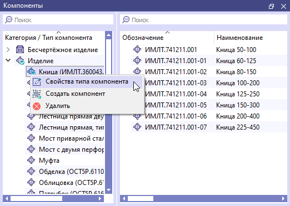Screen dimensions: 290x206
Task: Click 'Кница 60-125' name cell
Action: point(236,61)
